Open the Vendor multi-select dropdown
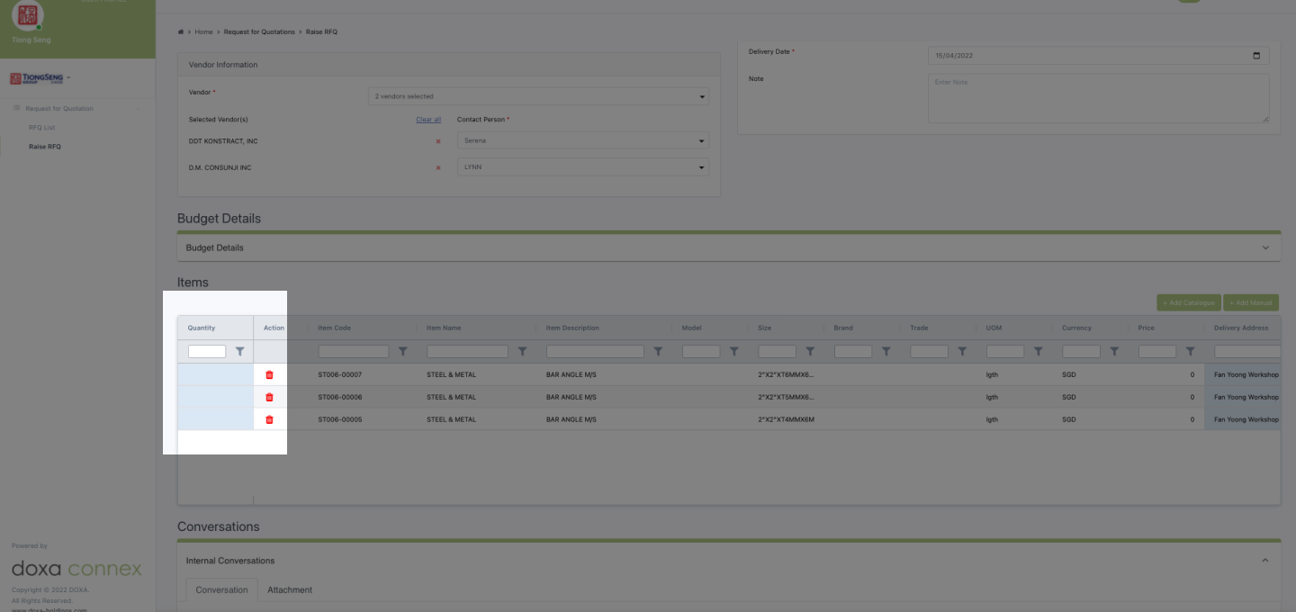This screenshot has height=612, width=1296. point(538,96)
